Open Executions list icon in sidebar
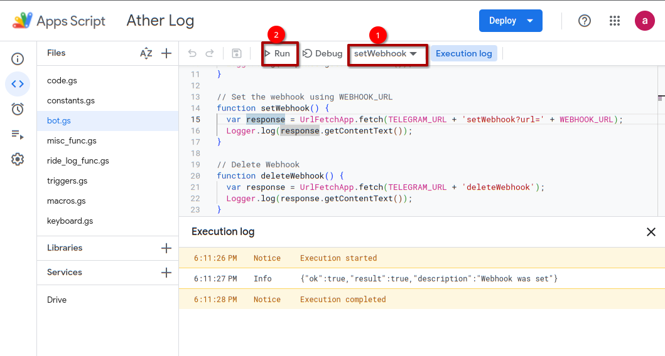The width and height of the screenshot is (665, 356). [x=18, y=135]
